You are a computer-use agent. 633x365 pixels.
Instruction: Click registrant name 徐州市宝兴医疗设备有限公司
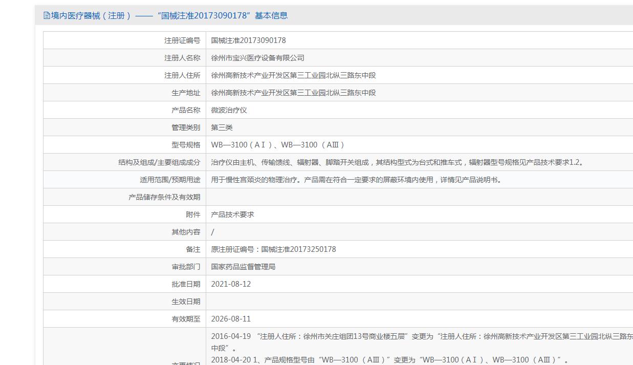click(x=258, y=58)
